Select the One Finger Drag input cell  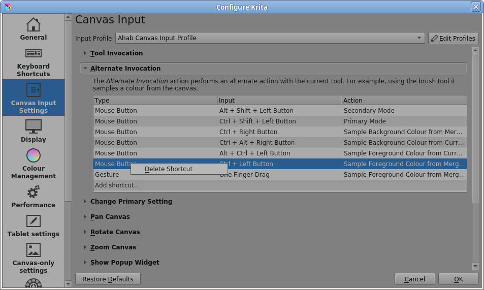pyautogui.click(x=280, y=175)
